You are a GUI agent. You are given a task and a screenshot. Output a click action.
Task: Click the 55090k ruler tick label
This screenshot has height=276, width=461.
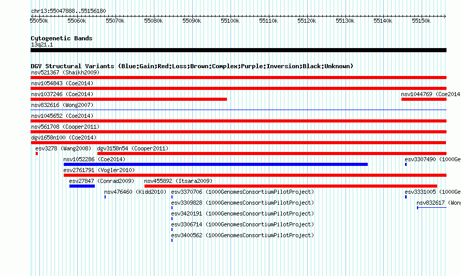192,21
